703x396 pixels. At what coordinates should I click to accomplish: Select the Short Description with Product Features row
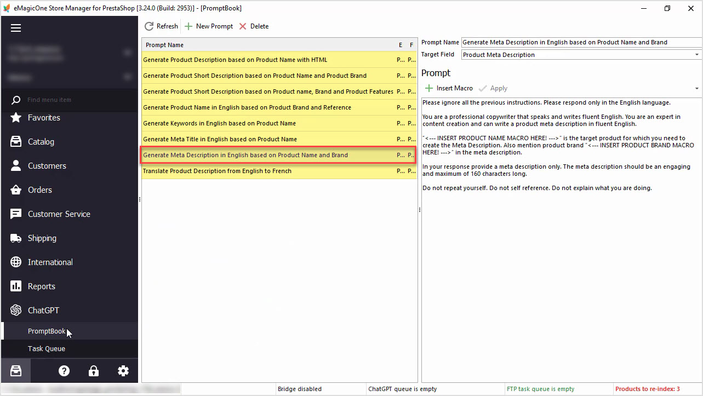click(x=279, y=91)
